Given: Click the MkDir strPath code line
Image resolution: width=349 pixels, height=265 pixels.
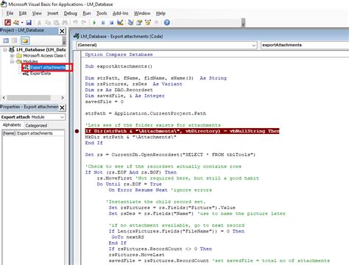Looking at the screenshot, I should click(x=130, y=137).
